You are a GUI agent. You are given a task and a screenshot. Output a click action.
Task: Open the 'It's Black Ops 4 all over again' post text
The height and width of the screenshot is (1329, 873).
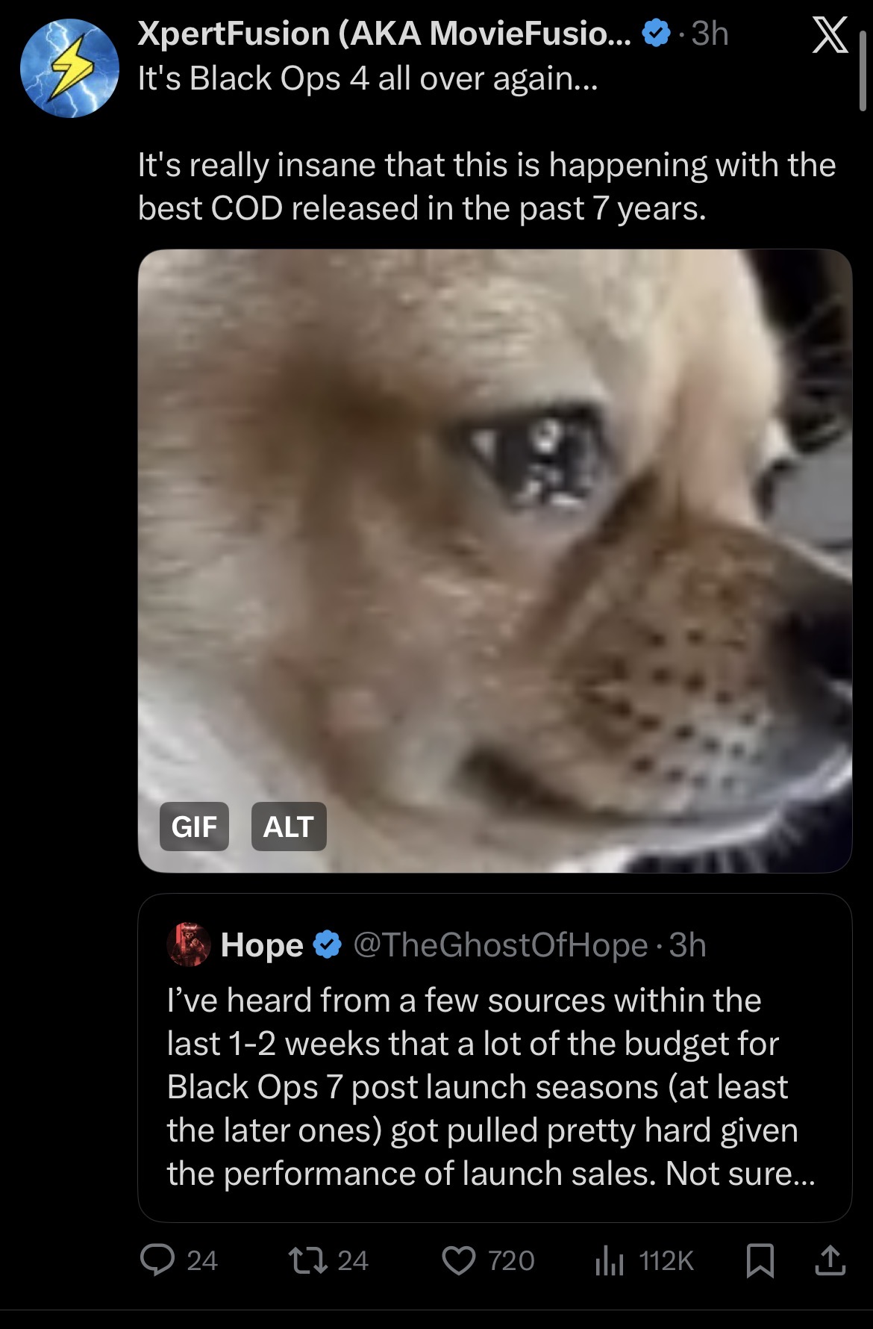click(x=368, y=78)
